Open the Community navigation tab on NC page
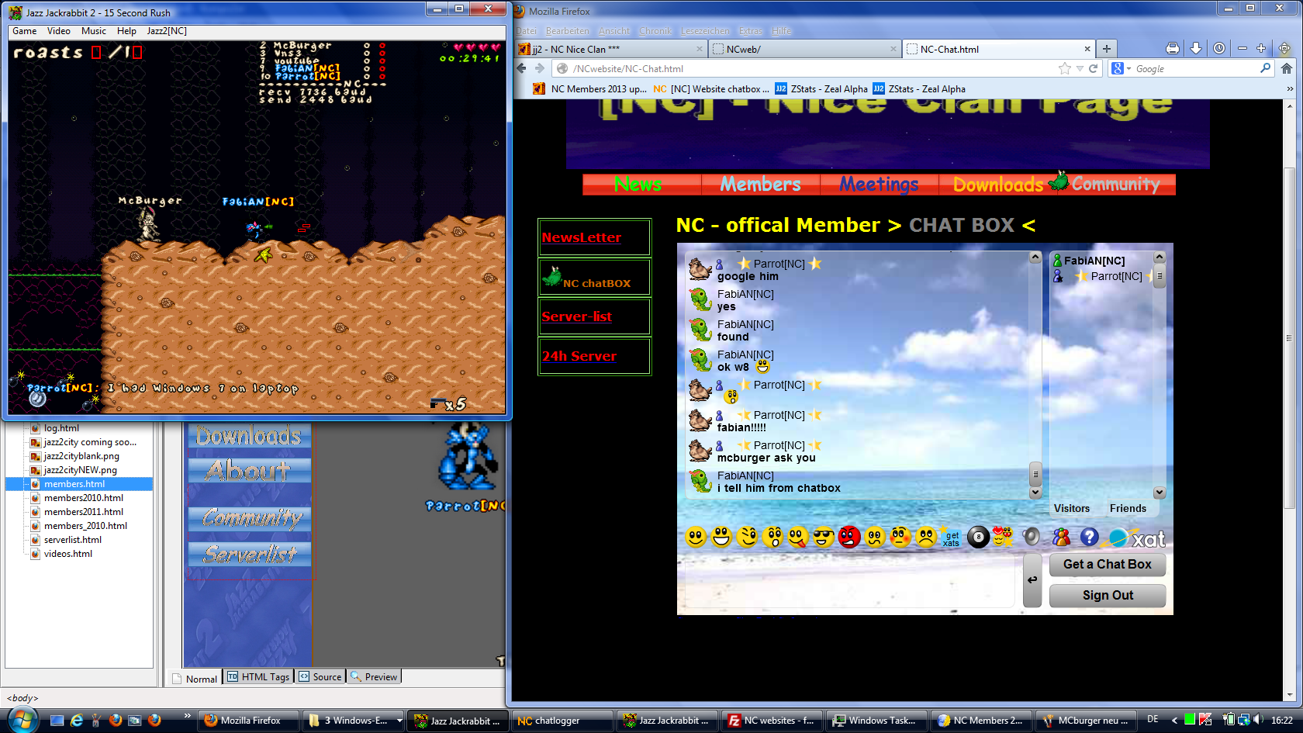 (1116, 185)
